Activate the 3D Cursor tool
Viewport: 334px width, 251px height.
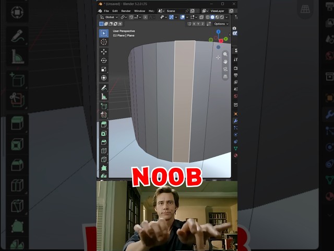(104, 42)
